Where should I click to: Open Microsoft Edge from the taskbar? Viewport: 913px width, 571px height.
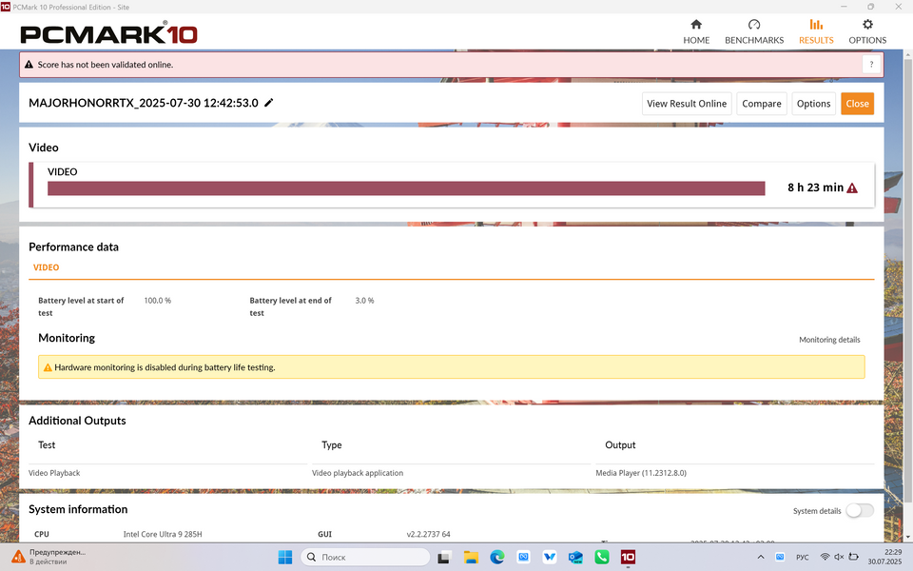point(496,557)
